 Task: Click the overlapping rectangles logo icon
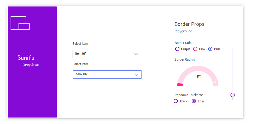pyautogui.click(x=20, y=23)
